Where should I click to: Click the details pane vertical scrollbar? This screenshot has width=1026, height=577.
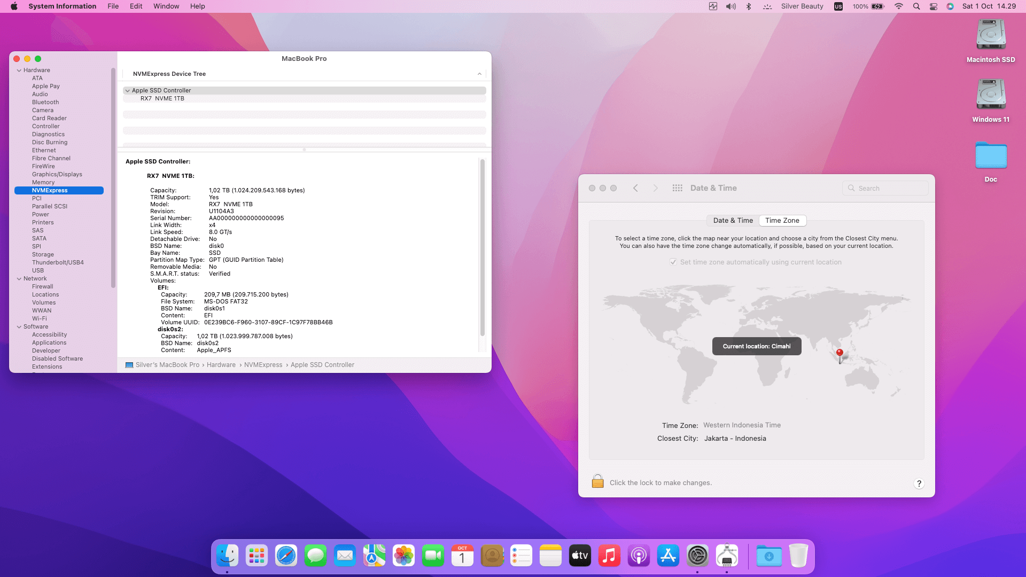(483, 247)
